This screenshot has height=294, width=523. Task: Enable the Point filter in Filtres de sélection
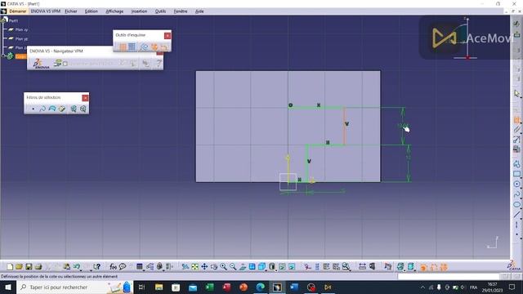(33, 109)
